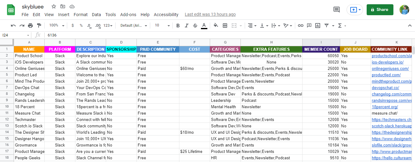The image size is (415, 162).
Task: Open the Edit menu
Action: click(36, 15)
